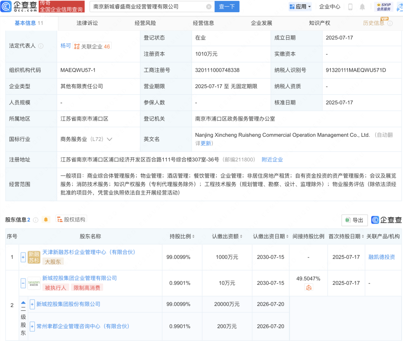Click legal representative 杨可 link
The height and width of the screenshot is (341, 403).
point(65,46)
